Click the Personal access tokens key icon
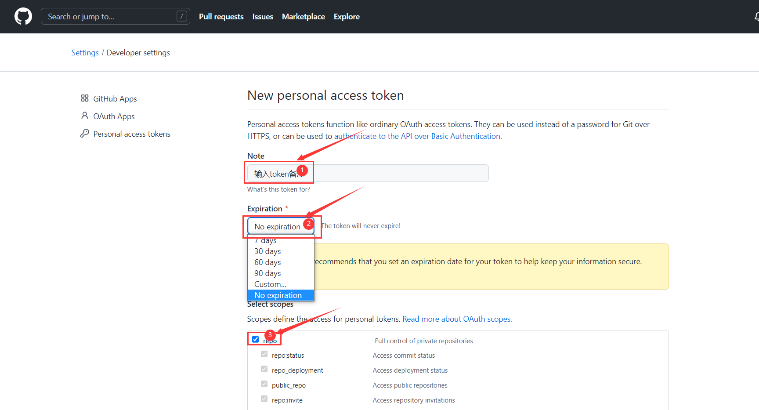759x410 pixels. 85,134
